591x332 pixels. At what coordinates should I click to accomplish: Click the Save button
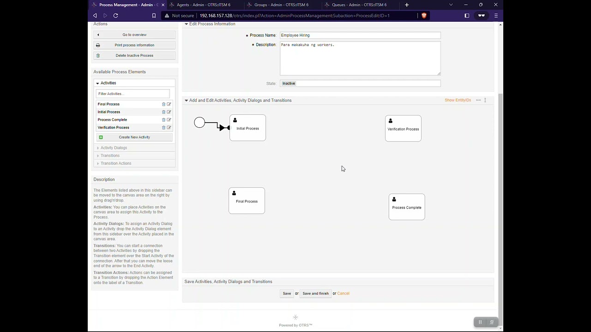click(x=287, y=294)
